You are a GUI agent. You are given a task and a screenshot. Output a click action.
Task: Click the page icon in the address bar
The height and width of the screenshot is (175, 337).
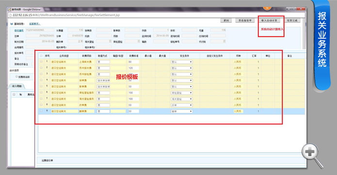click(x=10, y=15)
